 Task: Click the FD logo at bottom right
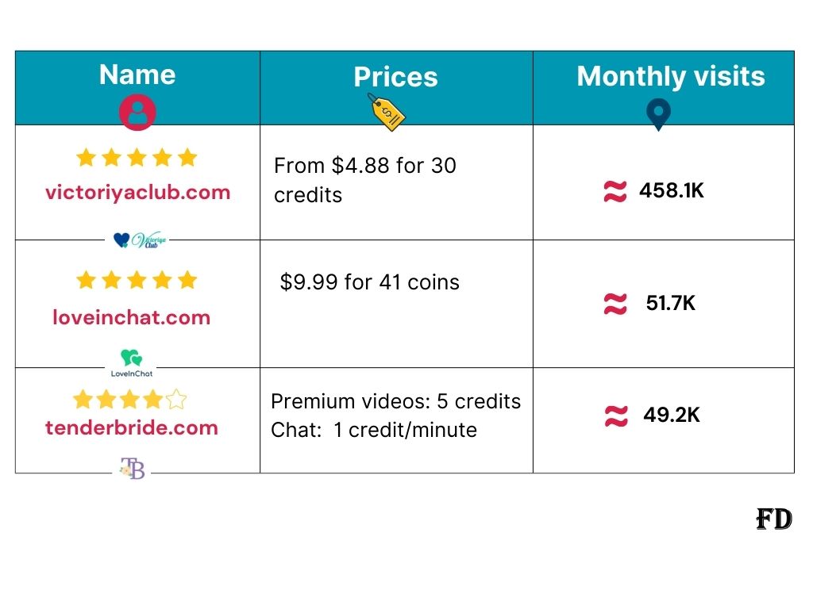[774, 519]
